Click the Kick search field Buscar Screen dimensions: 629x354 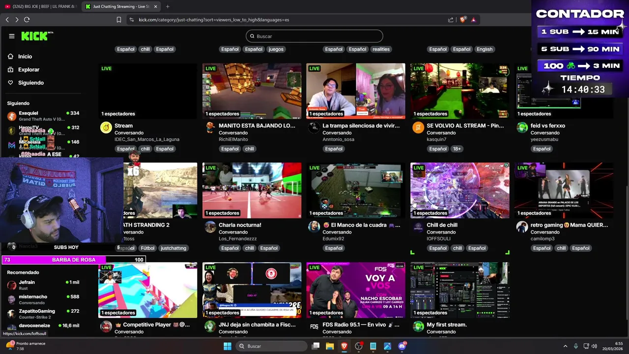point(314,36)
